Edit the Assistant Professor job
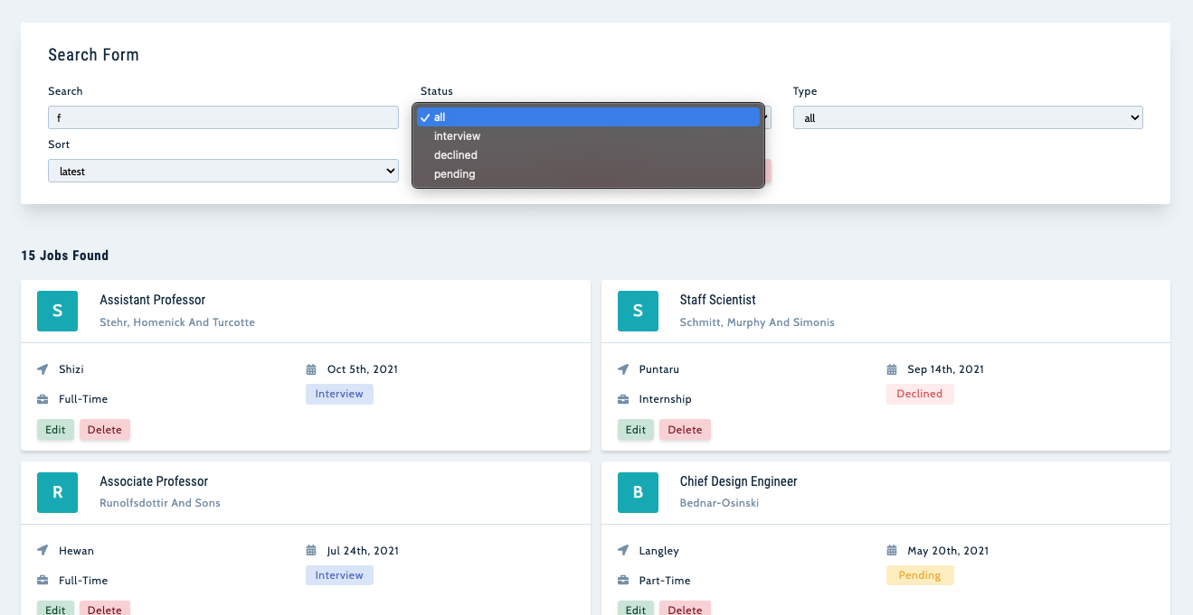The image size is (1193, 615). click(55, 430)
